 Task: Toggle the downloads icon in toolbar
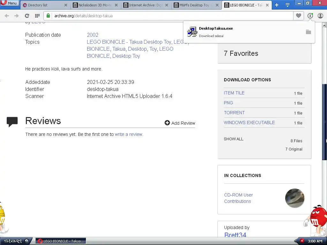click(x=310, y=16)
